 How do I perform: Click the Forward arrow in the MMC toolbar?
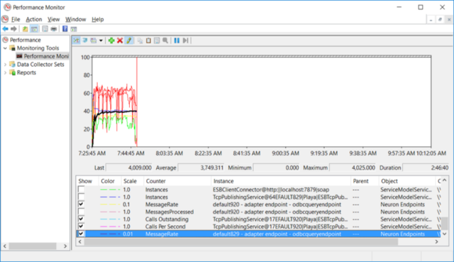(x=13, y=29)
